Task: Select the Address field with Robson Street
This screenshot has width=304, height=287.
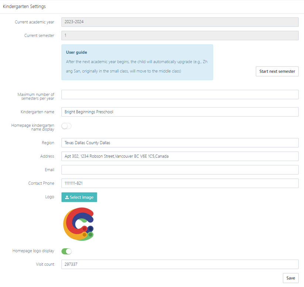Action: point(180,156)
